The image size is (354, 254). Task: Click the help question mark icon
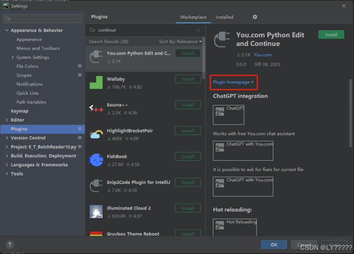tap(9, 245)
